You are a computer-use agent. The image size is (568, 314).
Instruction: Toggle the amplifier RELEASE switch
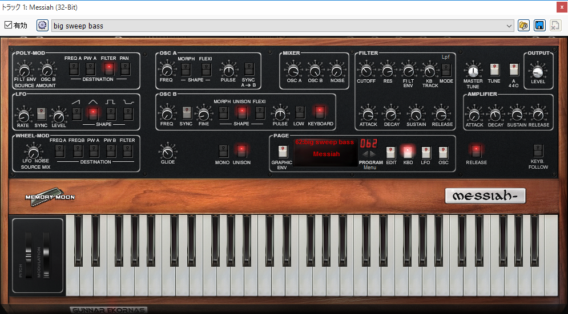tap(476, 150)
